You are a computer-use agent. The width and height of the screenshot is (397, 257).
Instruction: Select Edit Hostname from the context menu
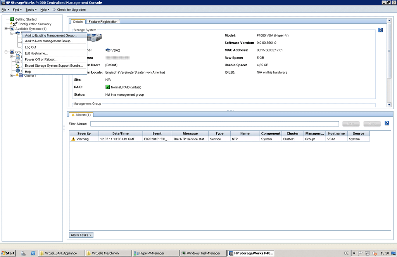[54, 53]
